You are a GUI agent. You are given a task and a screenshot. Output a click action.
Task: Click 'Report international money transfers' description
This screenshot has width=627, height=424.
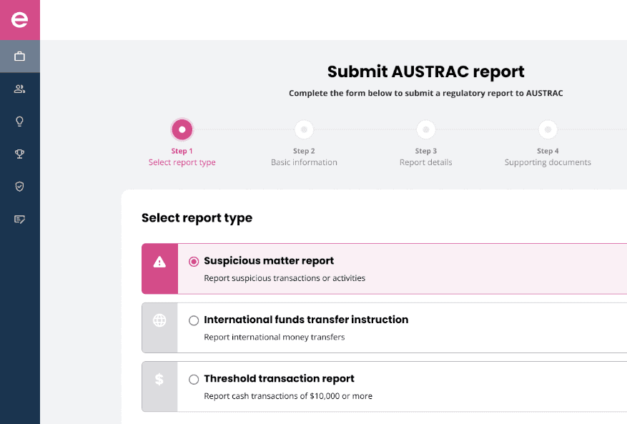point(274,337)
